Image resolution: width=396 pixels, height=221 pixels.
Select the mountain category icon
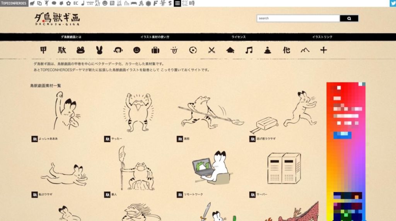point(305,50)
